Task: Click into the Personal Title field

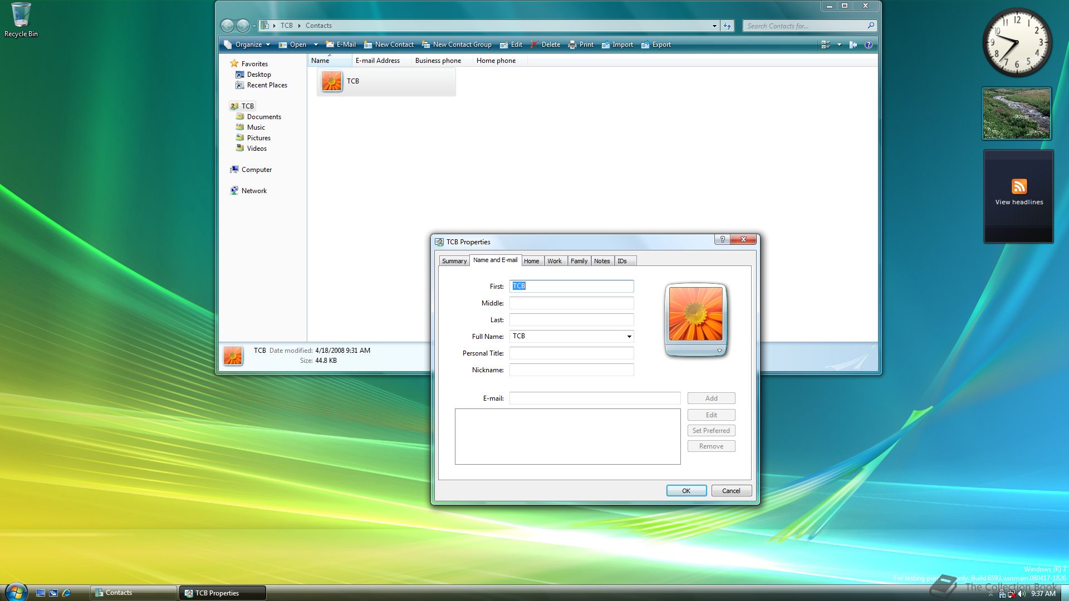Action: [572, 353]
